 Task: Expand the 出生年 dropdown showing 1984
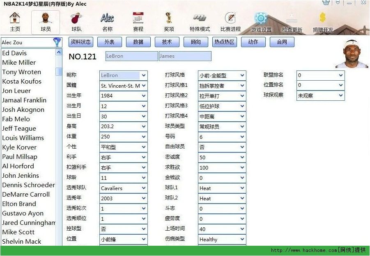[143, 96]
